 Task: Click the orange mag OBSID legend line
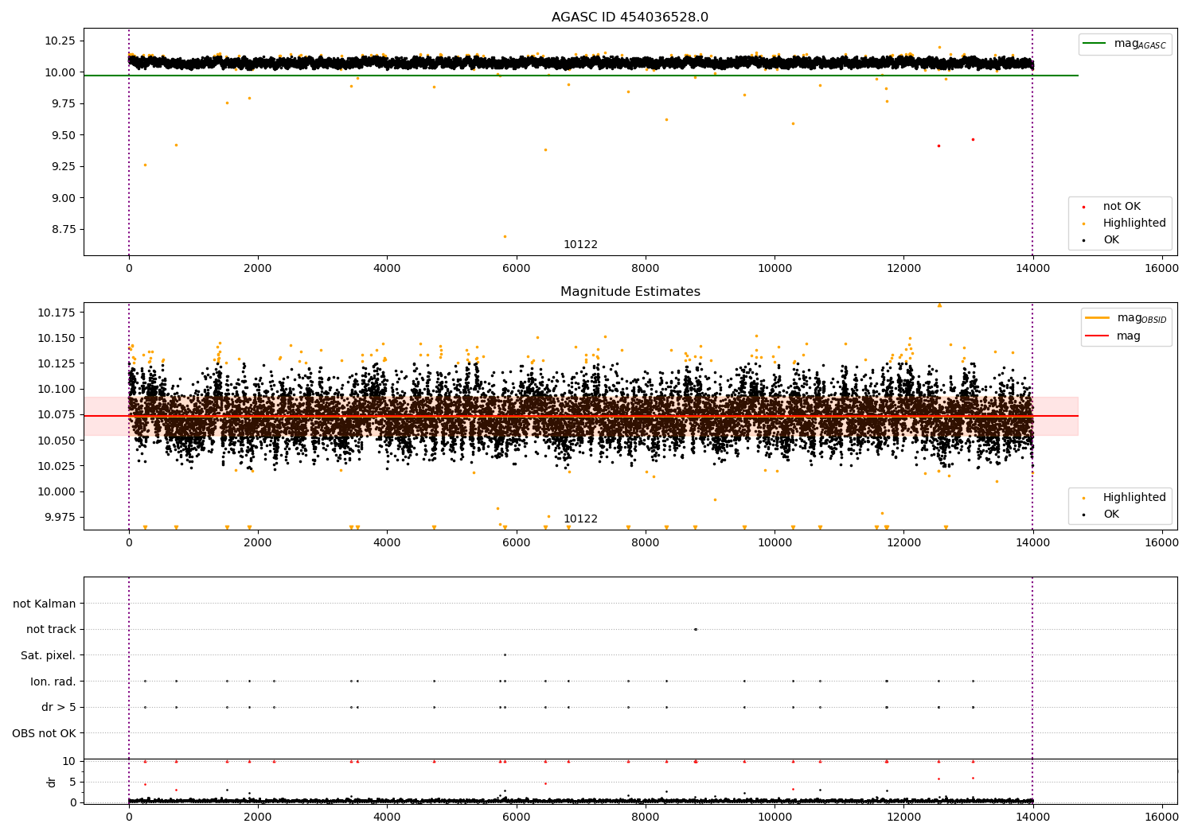point(1097,318)
